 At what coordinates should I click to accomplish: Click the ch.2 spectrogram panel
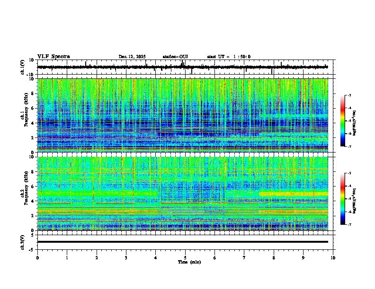click(x=182, y=194)
